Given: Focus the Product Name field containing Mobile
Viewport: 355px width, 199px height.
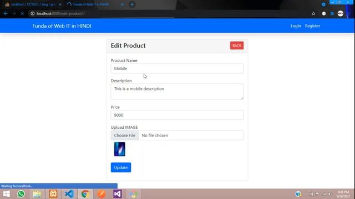Looking at the screenshot, I should tap(177, 69).
